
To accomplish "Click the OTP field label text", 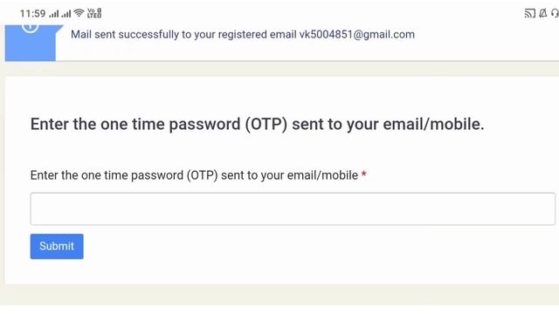I will [194, 175].
